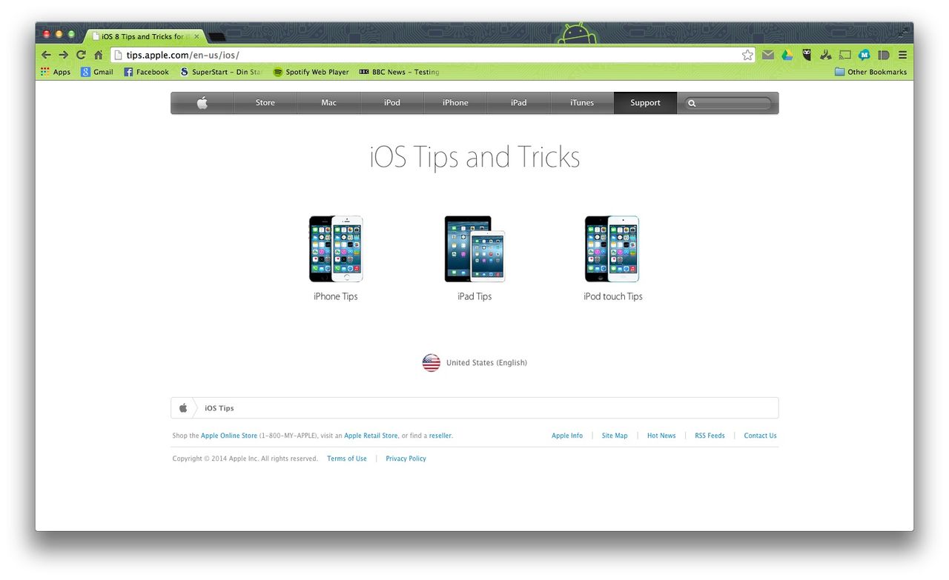This screenshot has width=949, height=580.
Task: Click the new tab button
Action: [217, 37]
